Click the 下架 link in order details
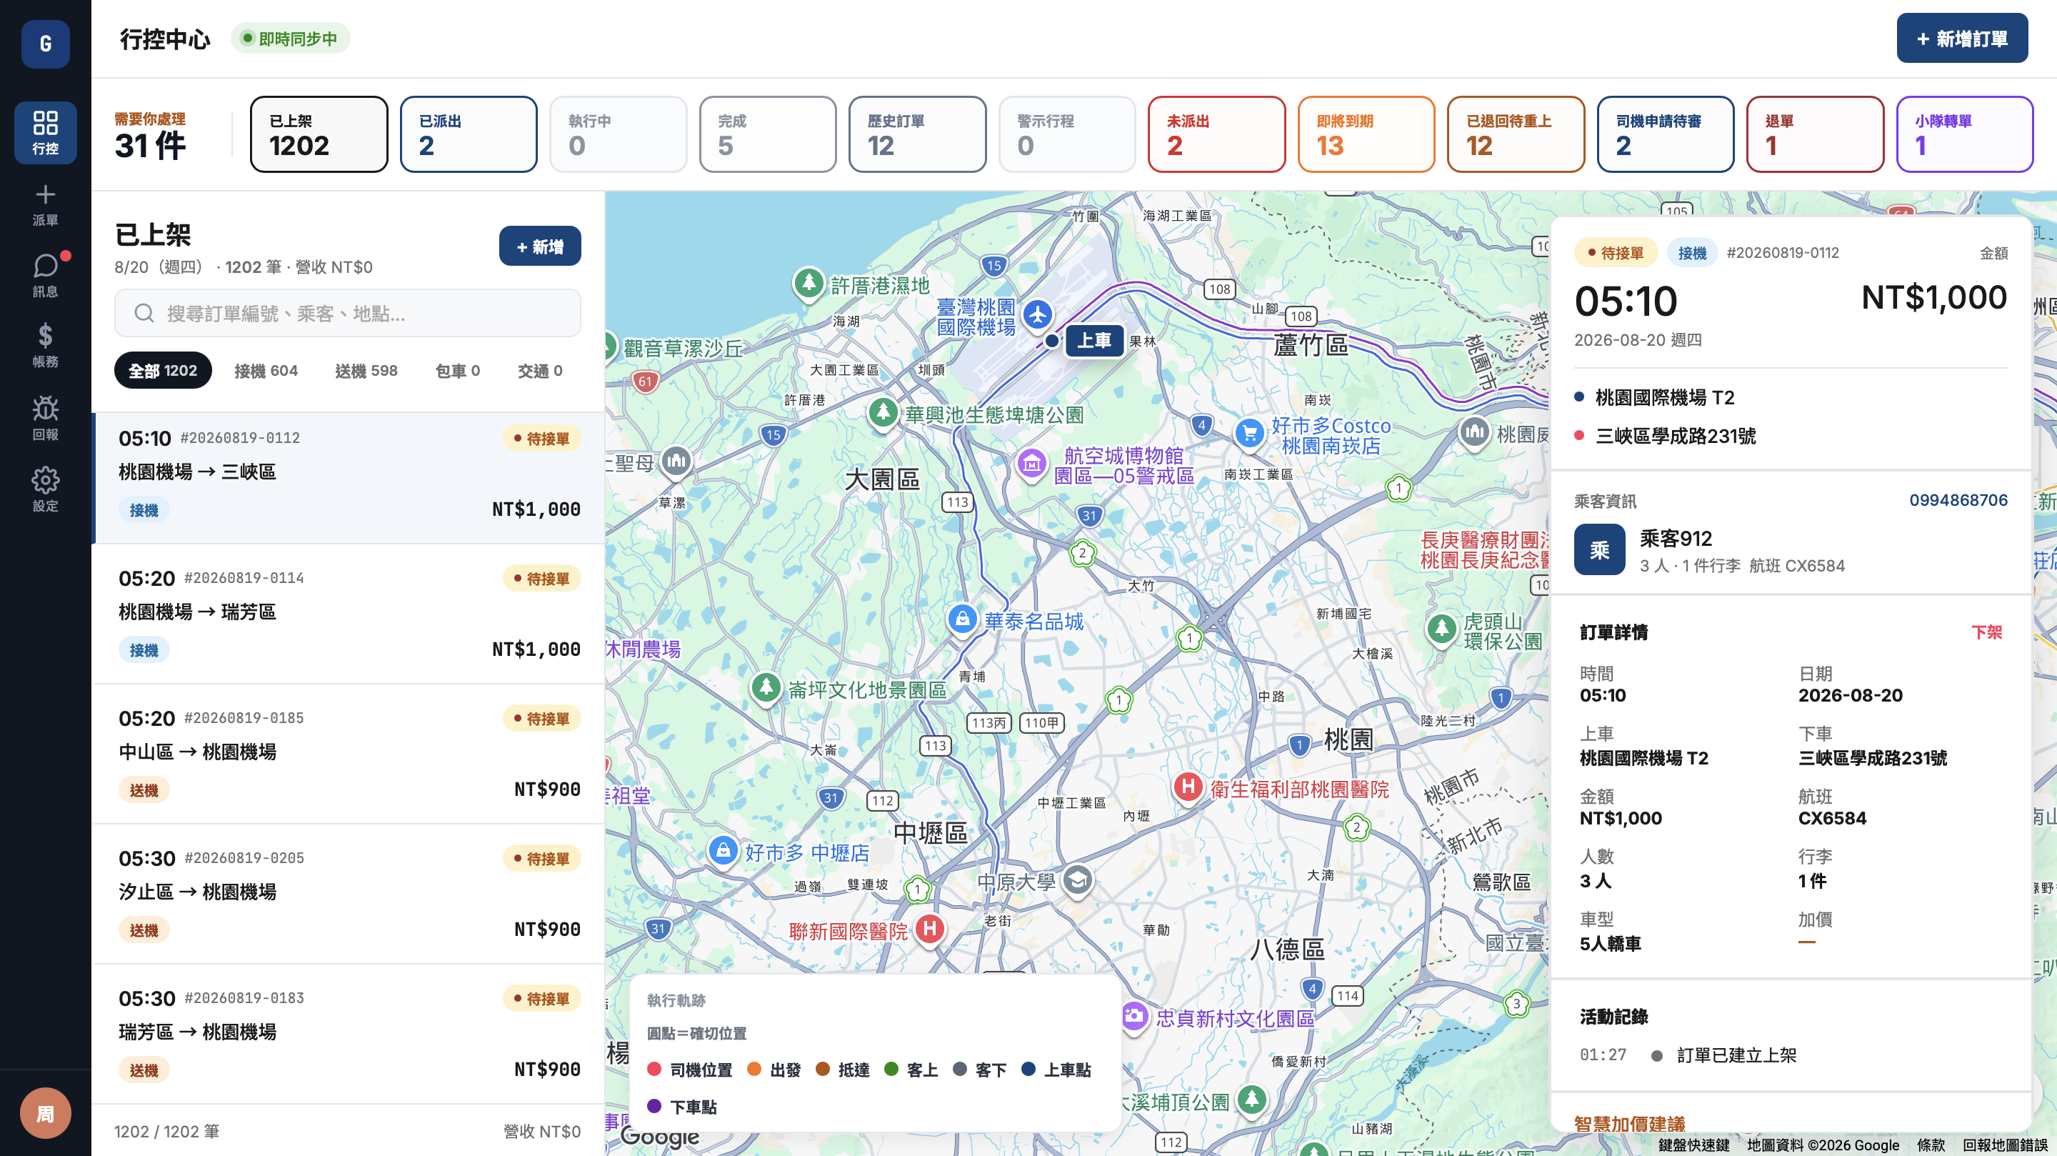This screenshot has width=2057, height=1156. [1987, 632]
